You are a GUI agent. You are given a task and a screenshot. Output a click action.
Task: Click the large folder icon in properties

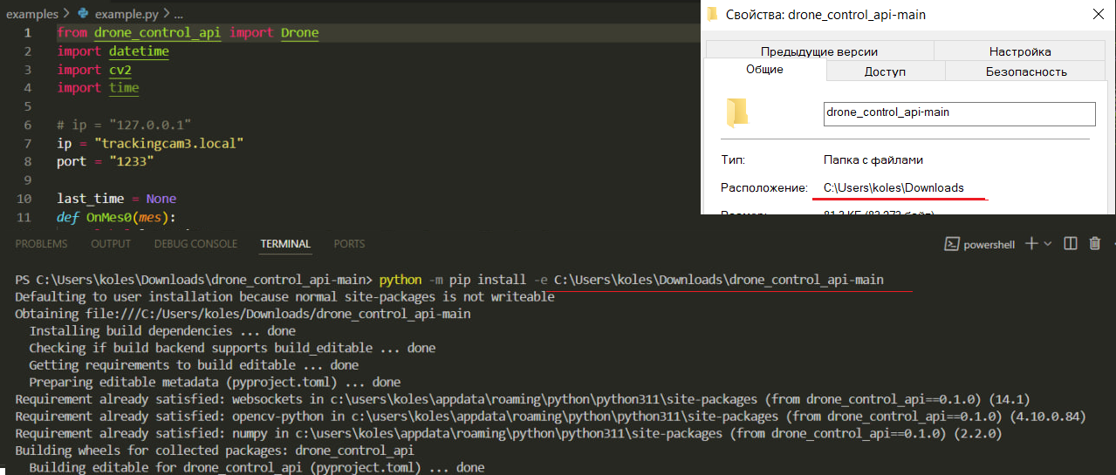737,112
